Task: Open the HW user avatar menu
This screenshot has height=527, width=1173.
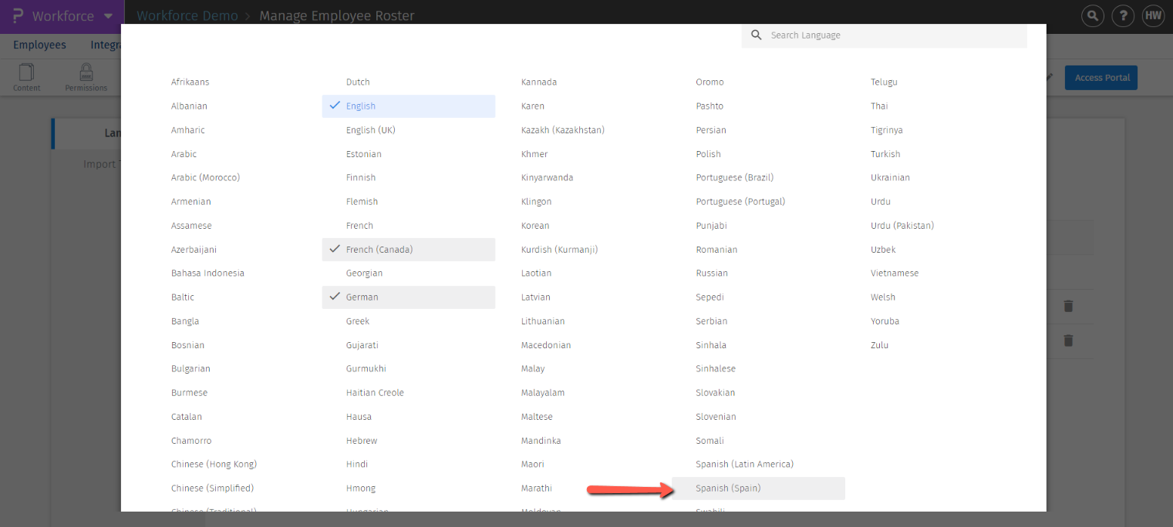Action: click(1153, 15)
